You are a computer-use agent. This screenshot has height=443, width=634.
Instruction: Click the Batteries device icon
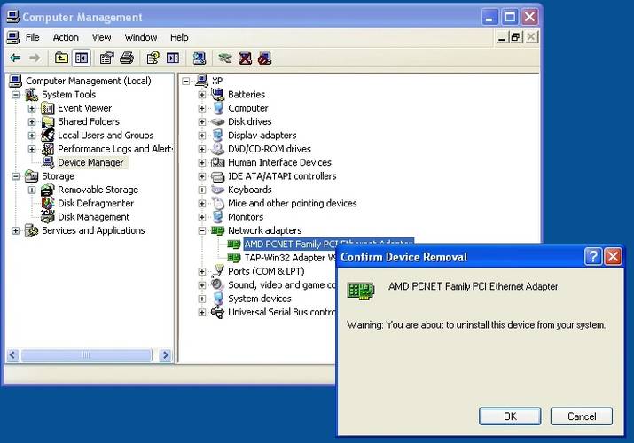pos(217,95)
